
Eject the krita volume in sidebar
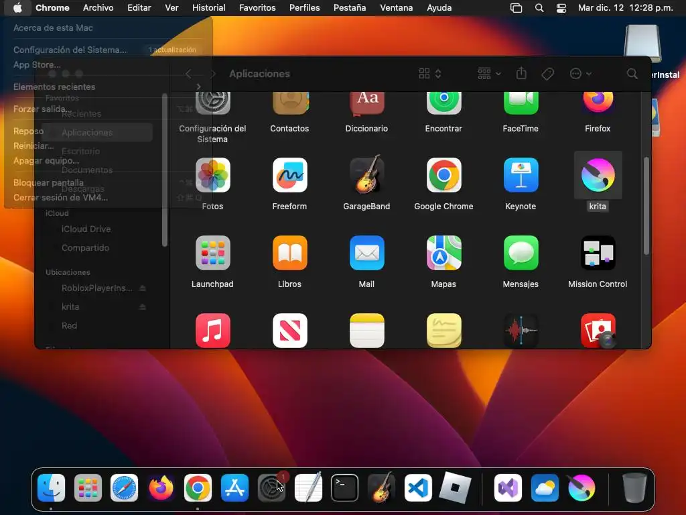142,307
